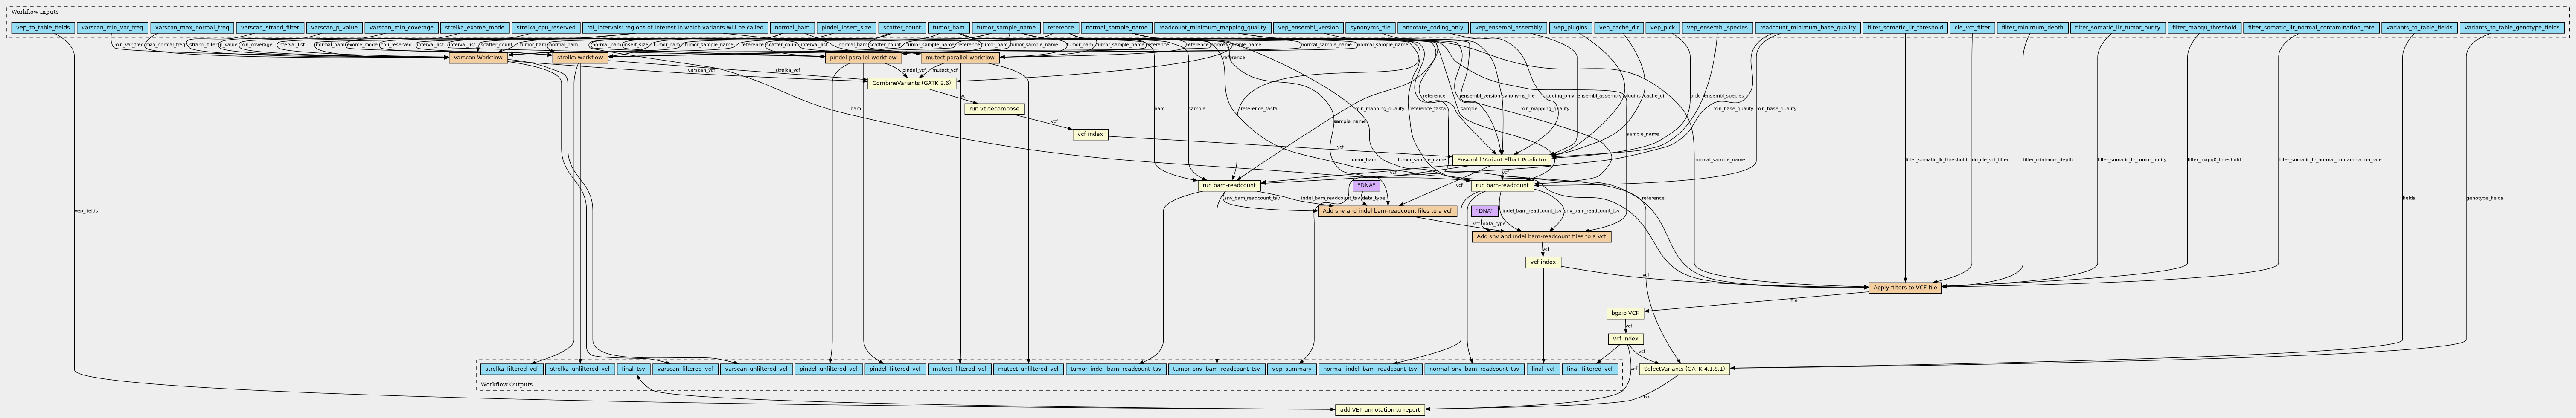
Task: Select the vep_ensembl_assembly input node
Action: click(1509, 28)
